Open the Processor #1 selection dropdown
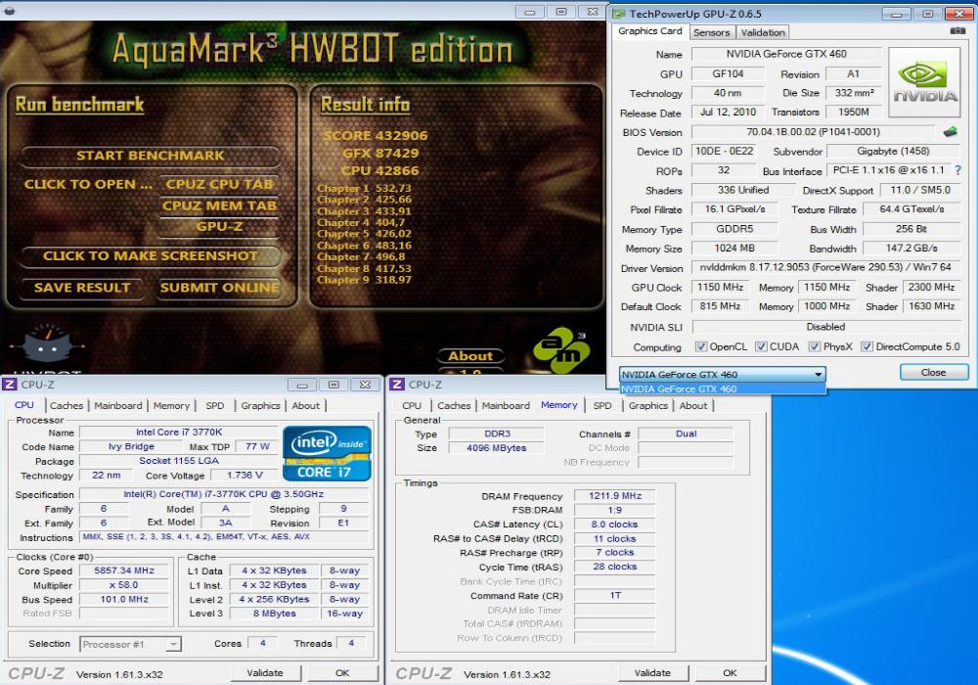 [x=130, y=644]
